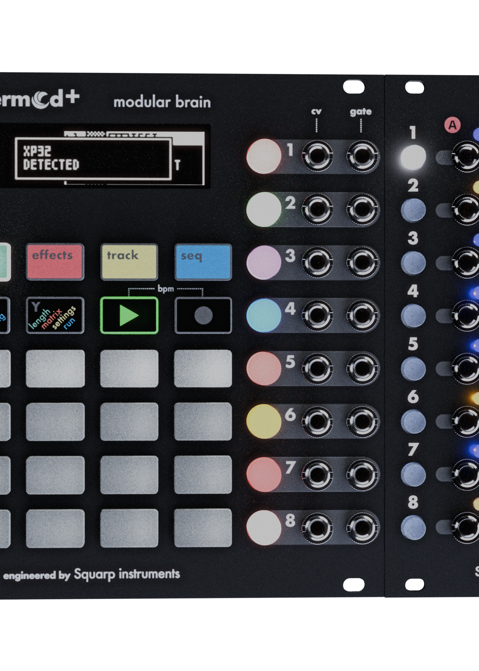Tap the grey pad directly below record button
The image size is (479, 671).
(203, 368)
